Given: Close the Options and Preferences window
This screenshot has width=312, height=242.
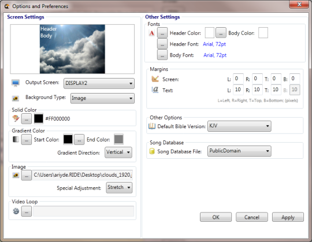Looking at the screenshot, I should [x=299, y=4].
